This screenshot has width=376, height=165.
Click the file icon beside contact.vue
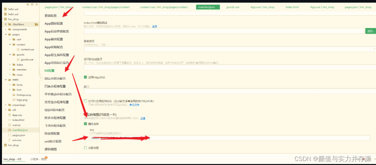(x=18, y=49)
